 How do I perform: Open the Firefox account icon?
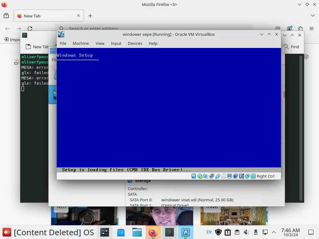(289, 28)
